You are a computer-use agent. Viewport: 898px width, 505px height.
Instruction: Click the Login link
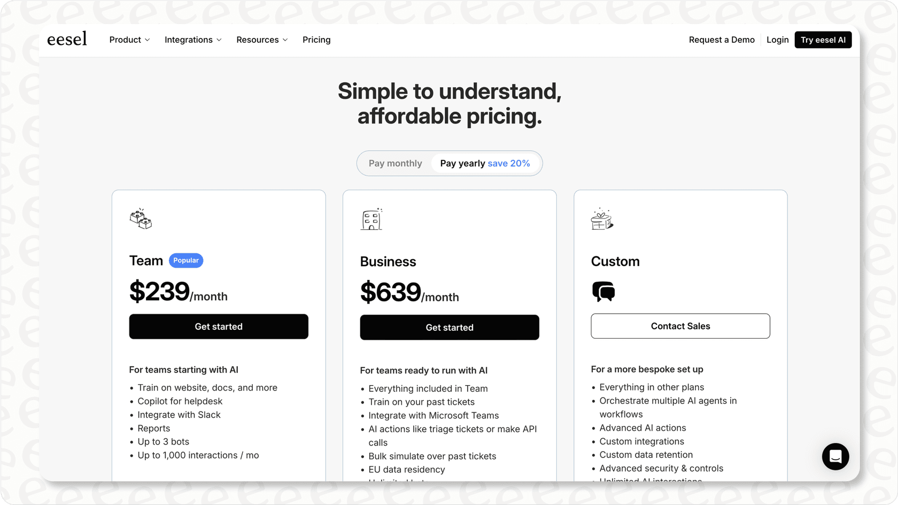(777, 40)
